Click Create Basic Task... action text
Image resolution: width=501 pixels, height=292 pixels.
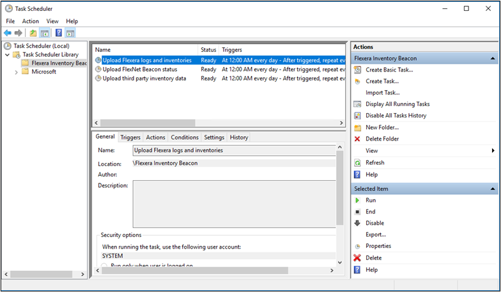(390, 70)
